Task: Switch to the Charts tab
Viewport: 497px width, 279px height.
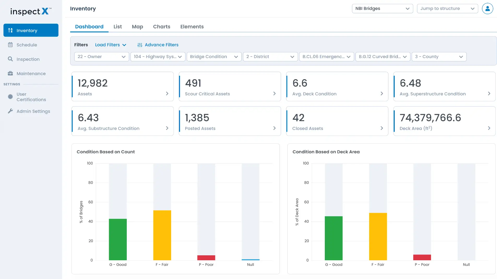Action: 162,27
